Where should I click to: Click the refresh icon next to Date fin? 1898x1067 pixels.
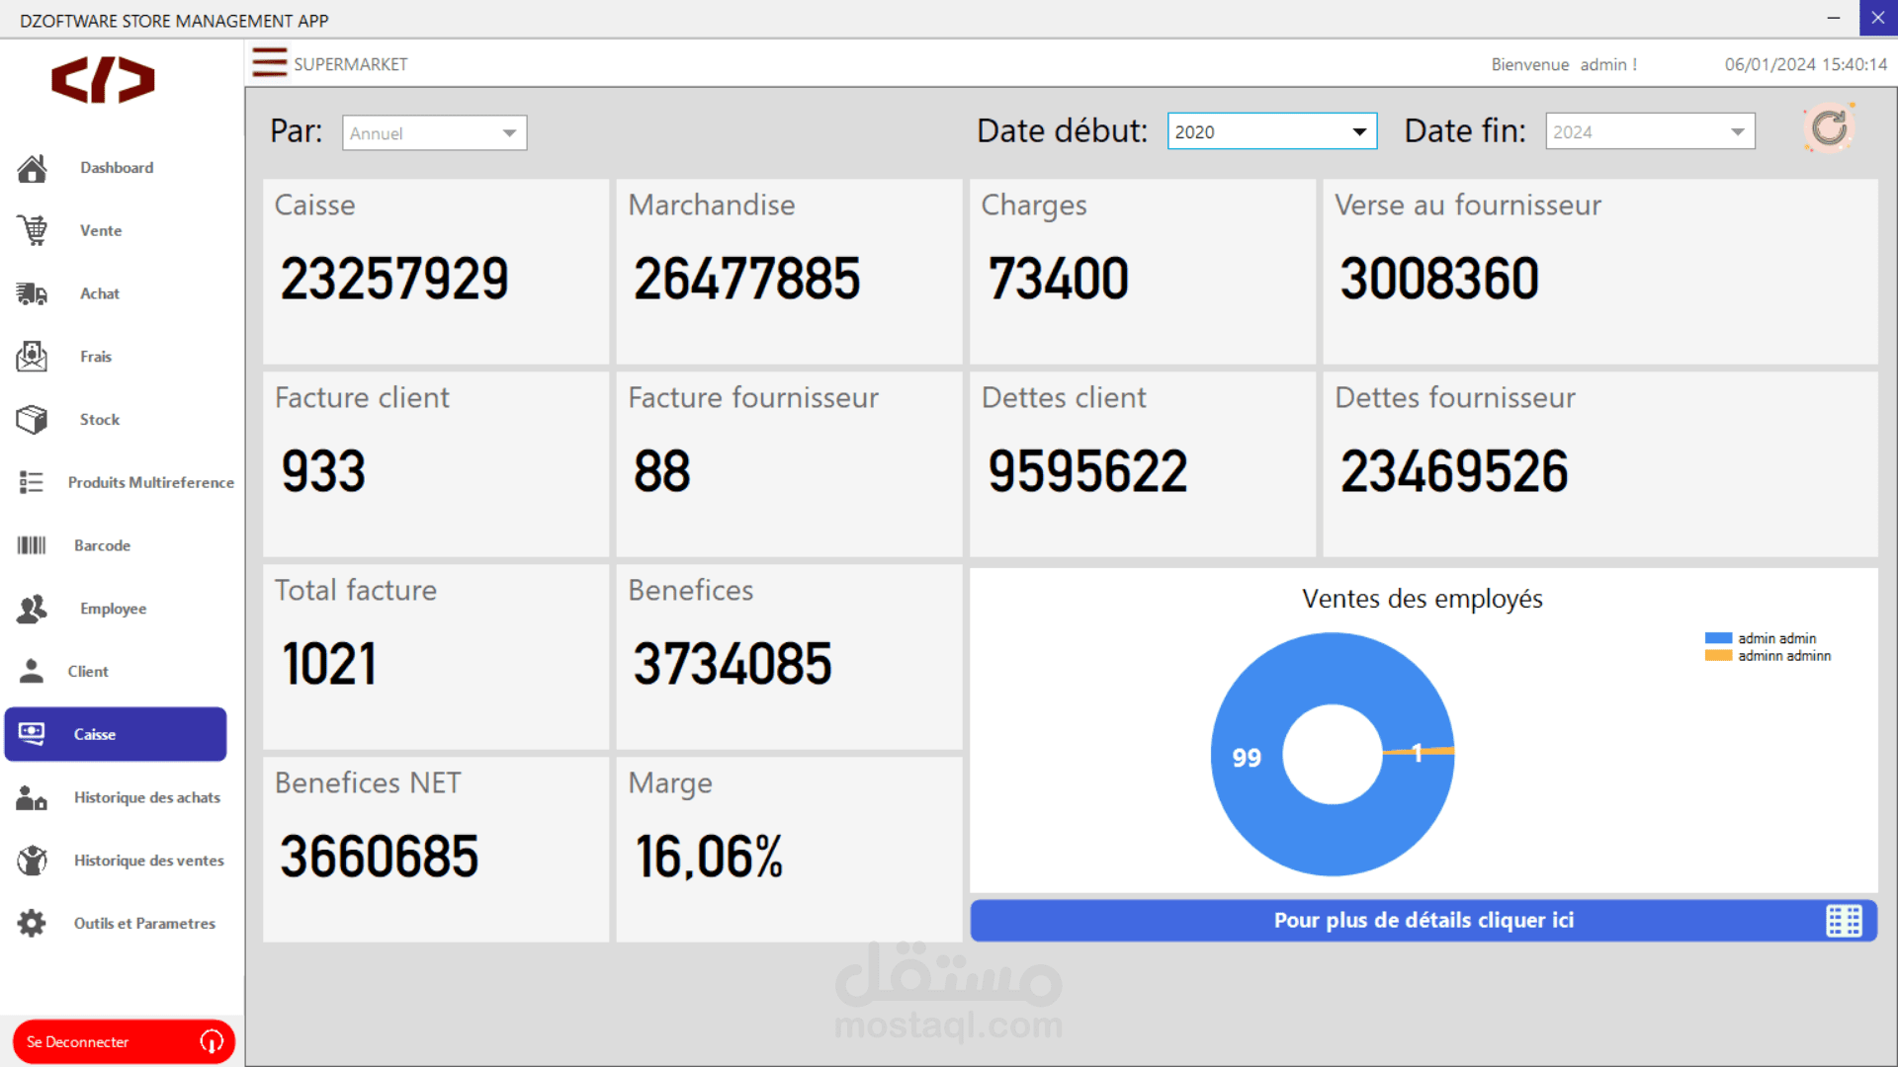[x=1829, y=128]
